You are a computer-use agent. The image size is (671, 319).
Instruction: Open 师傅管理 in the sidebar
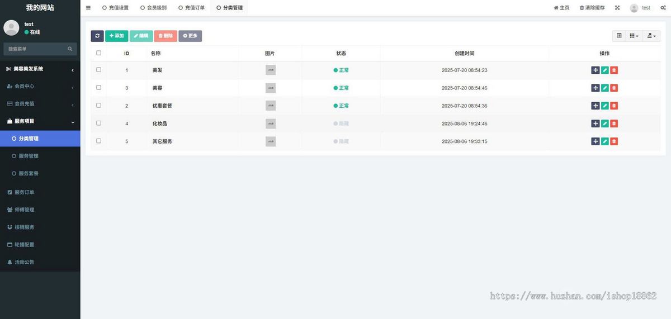click(x=40, y=210)
